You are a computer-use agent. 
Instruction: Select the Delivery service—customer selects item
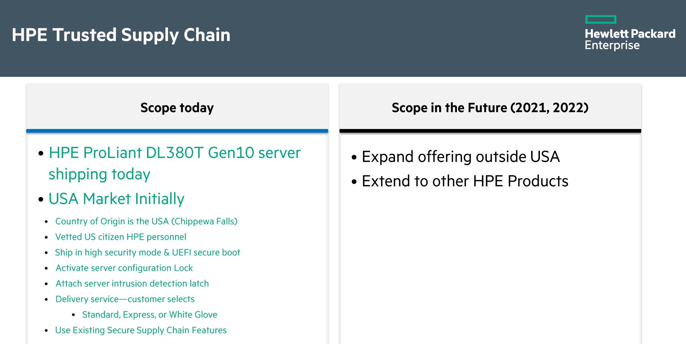(x=125, y=299)
